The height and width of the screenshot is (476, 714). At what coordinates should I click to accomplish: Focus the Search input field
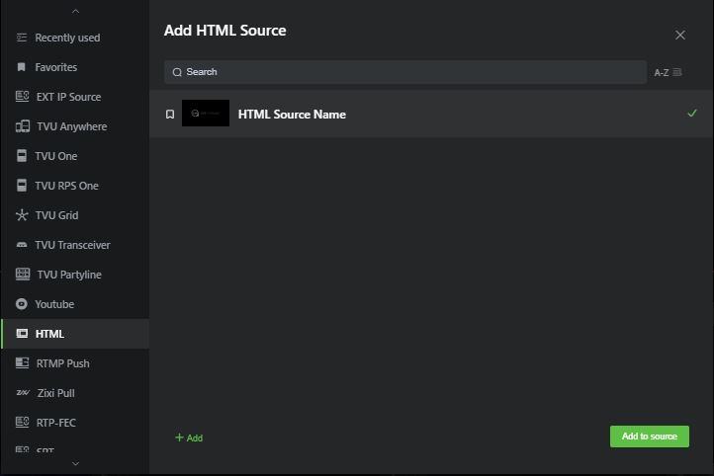405,72
